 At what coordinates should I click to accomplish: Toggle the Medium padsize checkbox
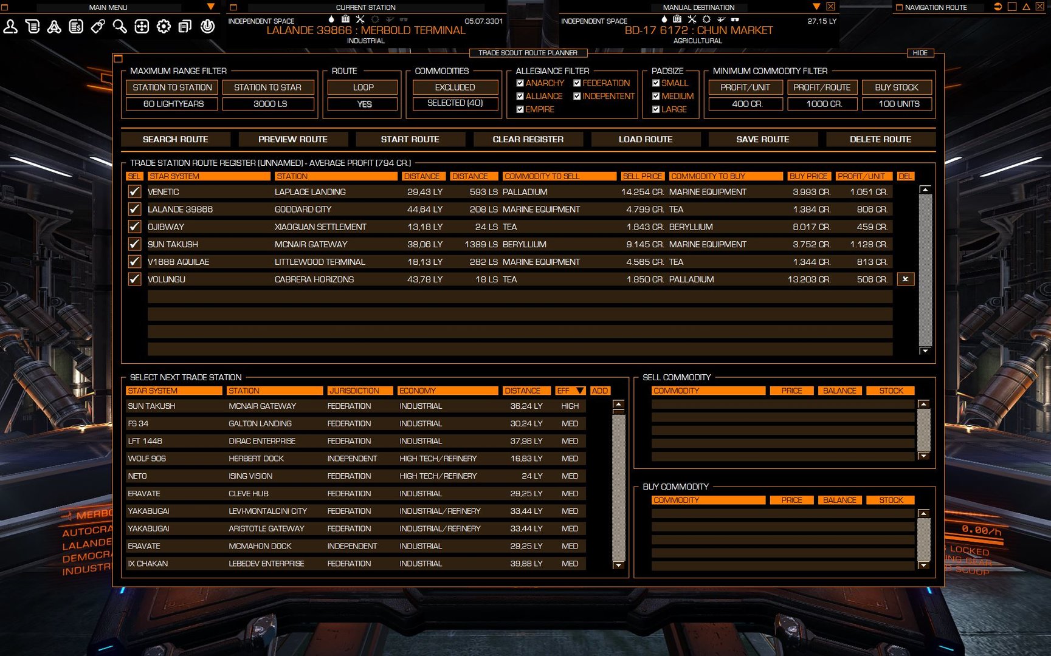[x=656, y=96]
